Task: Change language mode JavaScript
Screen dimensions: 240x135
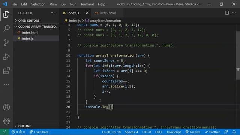Action: (174, 132)
